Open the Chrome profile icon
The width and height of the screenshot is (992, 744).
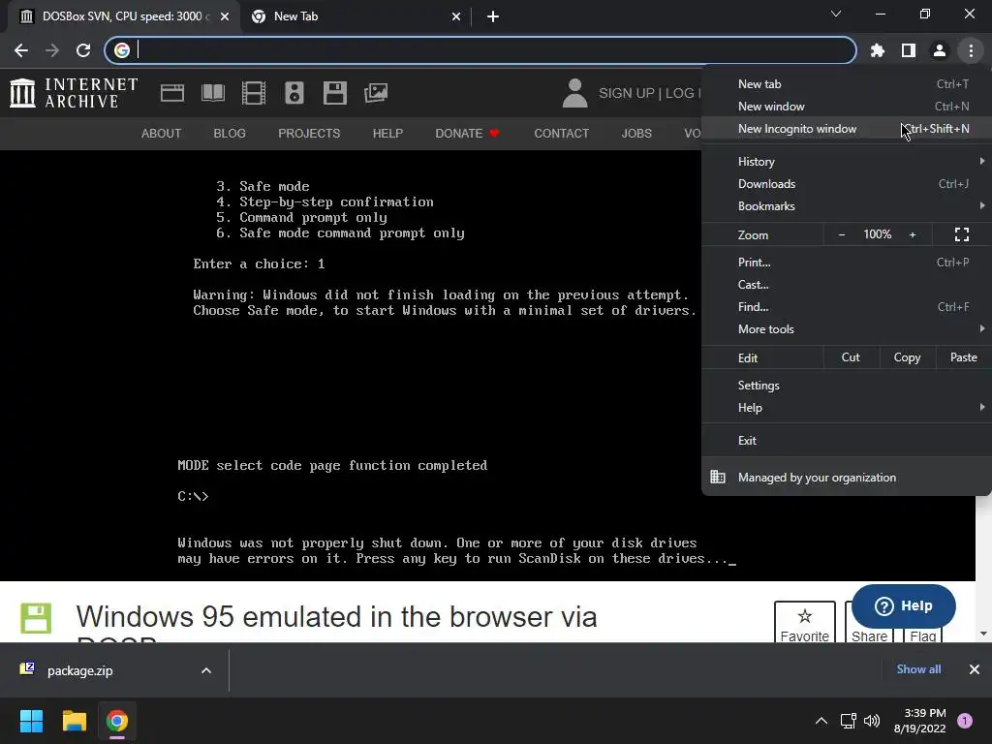(940, 50)
